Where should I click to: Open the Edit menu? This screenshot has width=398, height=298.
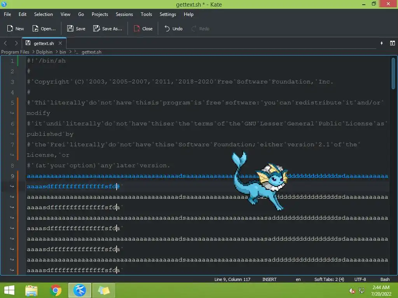(x=22, y=14)
